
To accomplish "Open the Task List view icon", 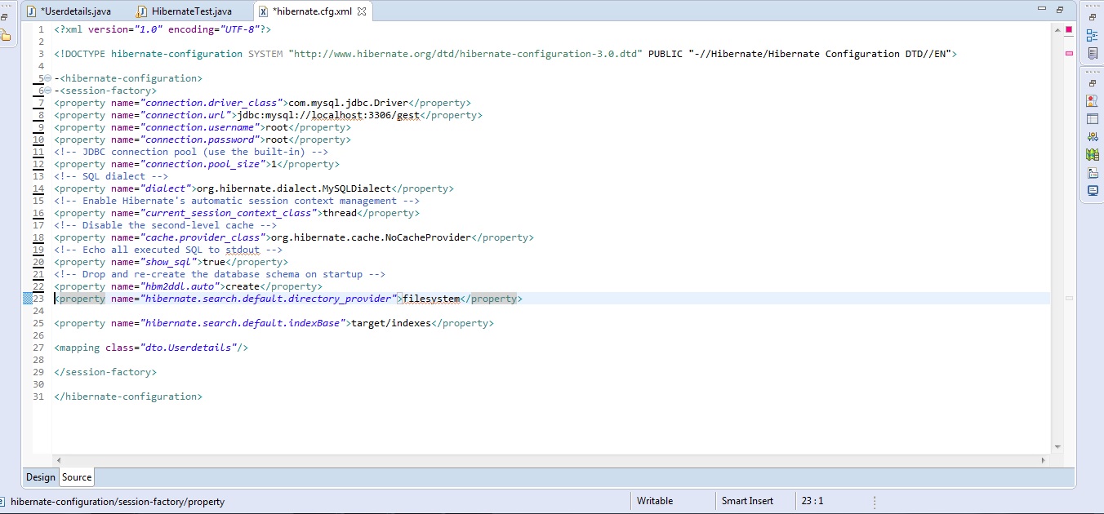I will 1092,53.
